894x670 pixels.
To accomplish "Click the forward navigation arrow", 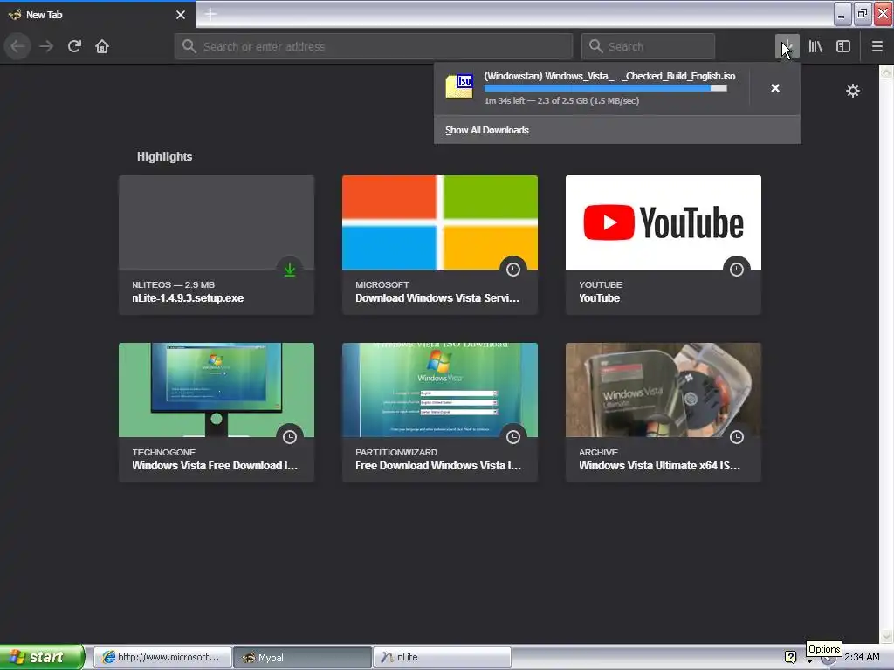I will pos(46,46).
